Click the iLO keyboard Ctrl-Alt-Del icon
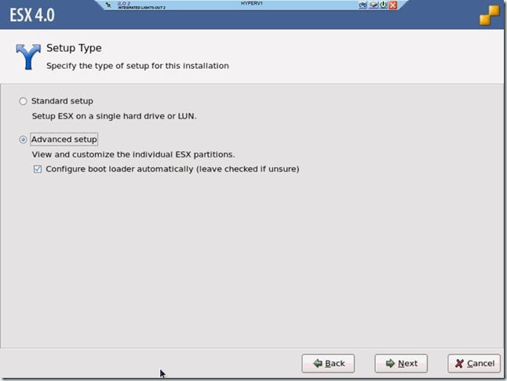The width and height of the screenshot is (507, 381). pyautogui.click(x=363, y=5)
